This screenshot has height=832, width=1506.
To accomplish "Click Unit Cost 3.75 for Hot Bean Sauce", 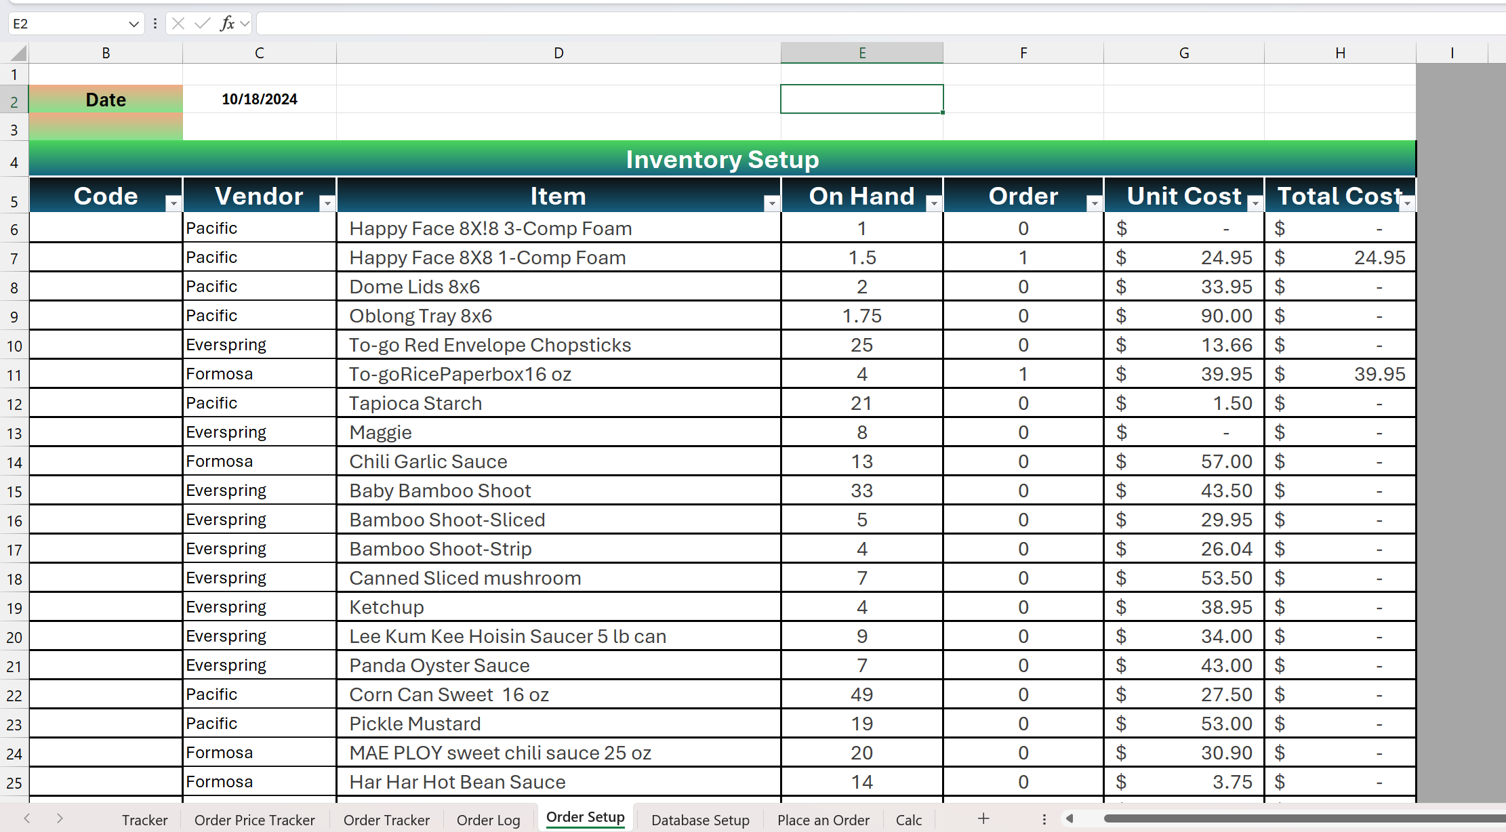I will click(x=1184, y=782).
